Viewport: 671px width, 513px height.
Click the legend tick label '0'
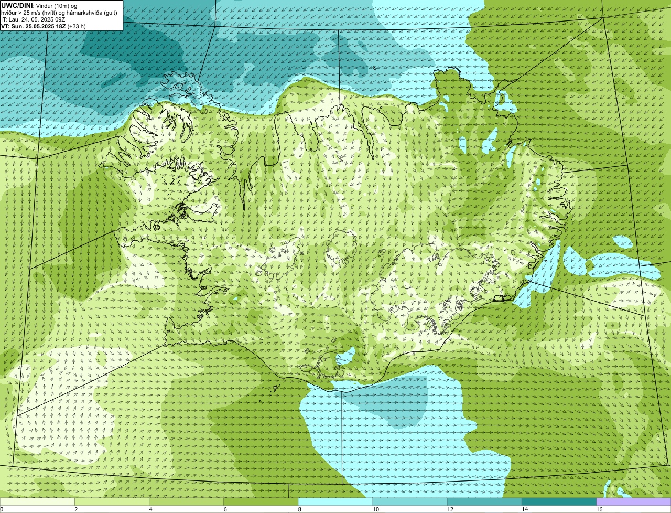click(x=2, y=509)
